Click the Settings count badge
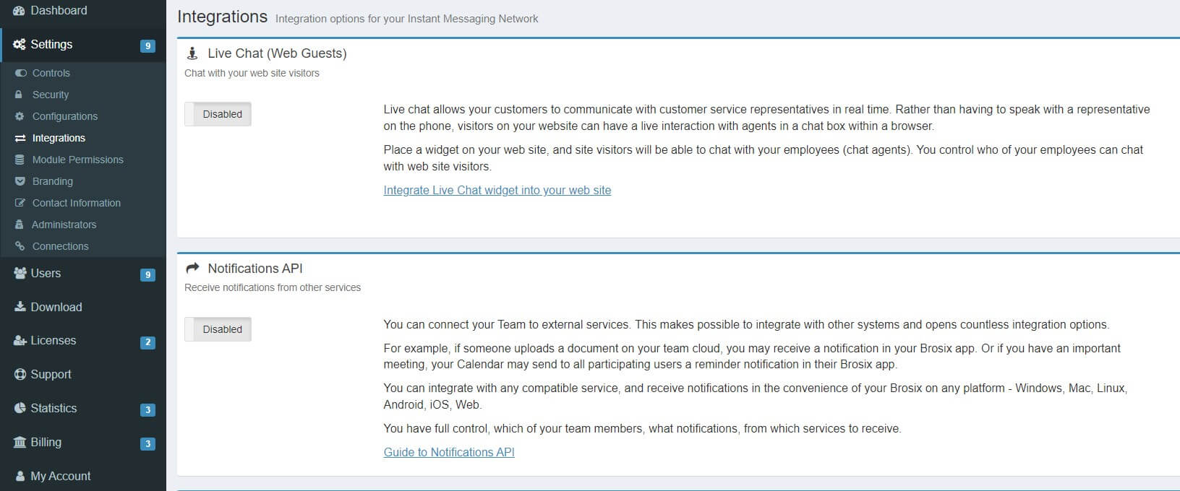The width and height of the screenshot is (1180, 491). click(x=147, y=45)
